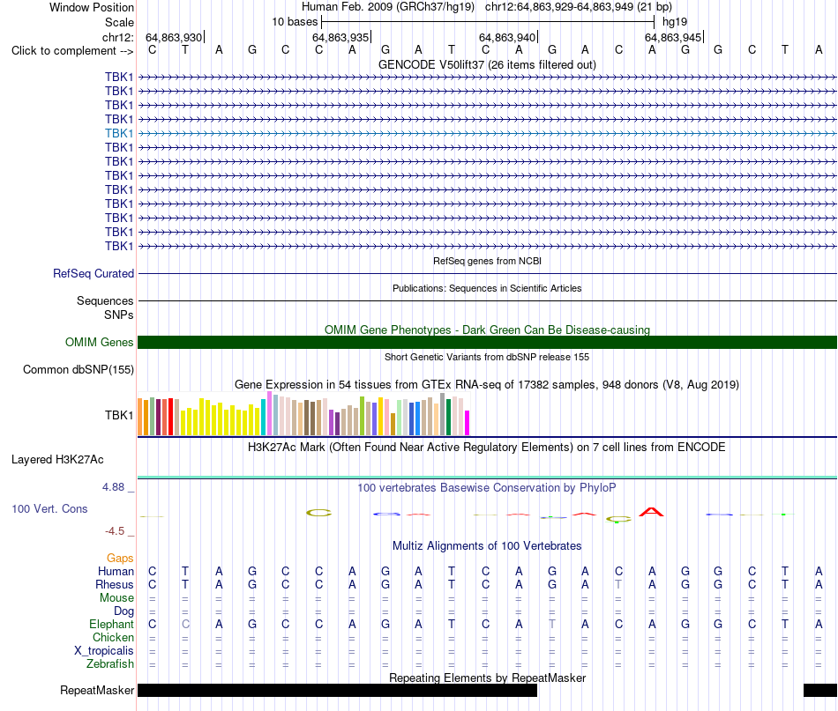Click the light-blue highlighted TBK1 transcript label
The image size is (838, 711).
pos(119,133)
